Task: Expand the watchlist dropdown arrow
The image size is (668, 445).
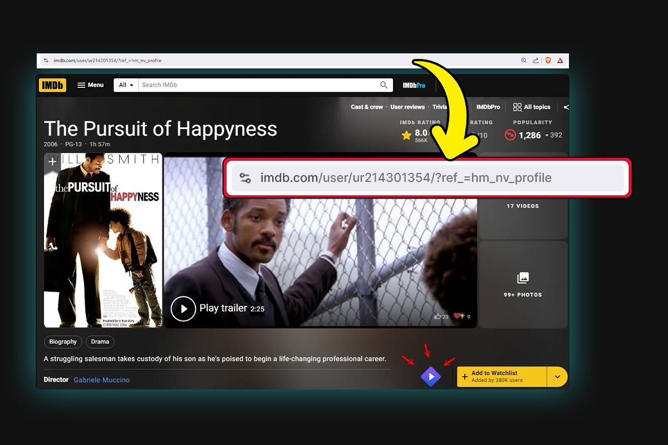Action: pyautogui.click(x=557, y=377)
